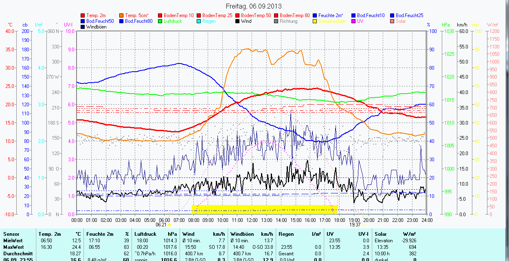Click the green Luftdruck legend marker

coord(160,21)
